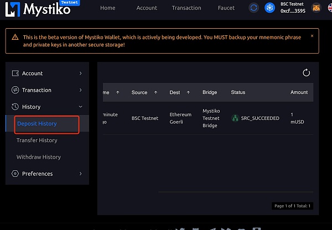Sort table by Dest column arrow
Image resolution: width=332 pixels, height=230 pixels.
(x=188, y=92)
